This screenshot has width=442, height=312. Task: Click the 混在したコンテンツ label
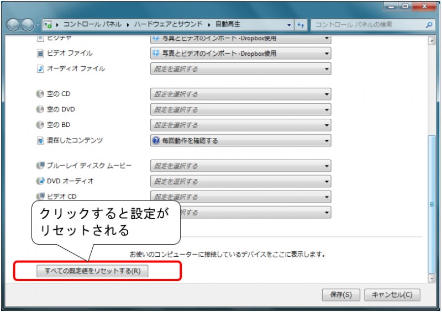point(75,140)
